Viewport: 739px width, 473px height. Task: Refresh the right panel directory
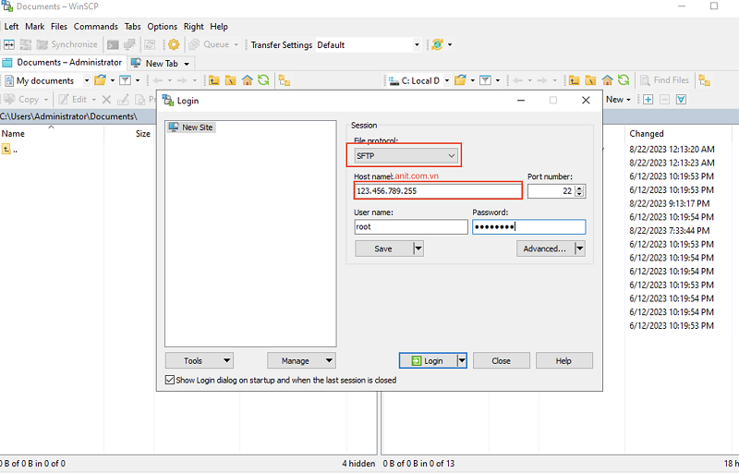(x=624, y=80)
